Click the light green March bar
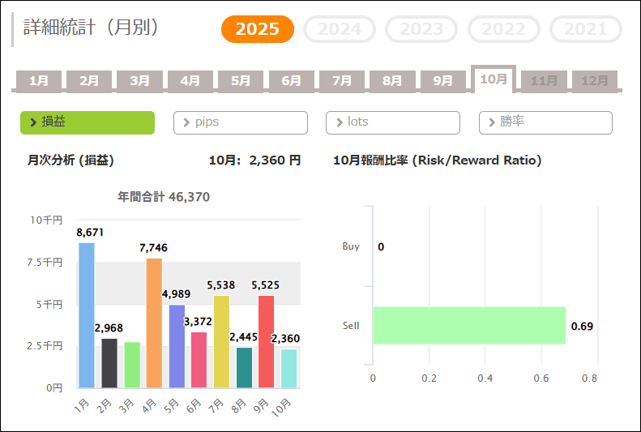Viewport: 641px width, 432px height. pyautogui.click(x=132, y=365)
